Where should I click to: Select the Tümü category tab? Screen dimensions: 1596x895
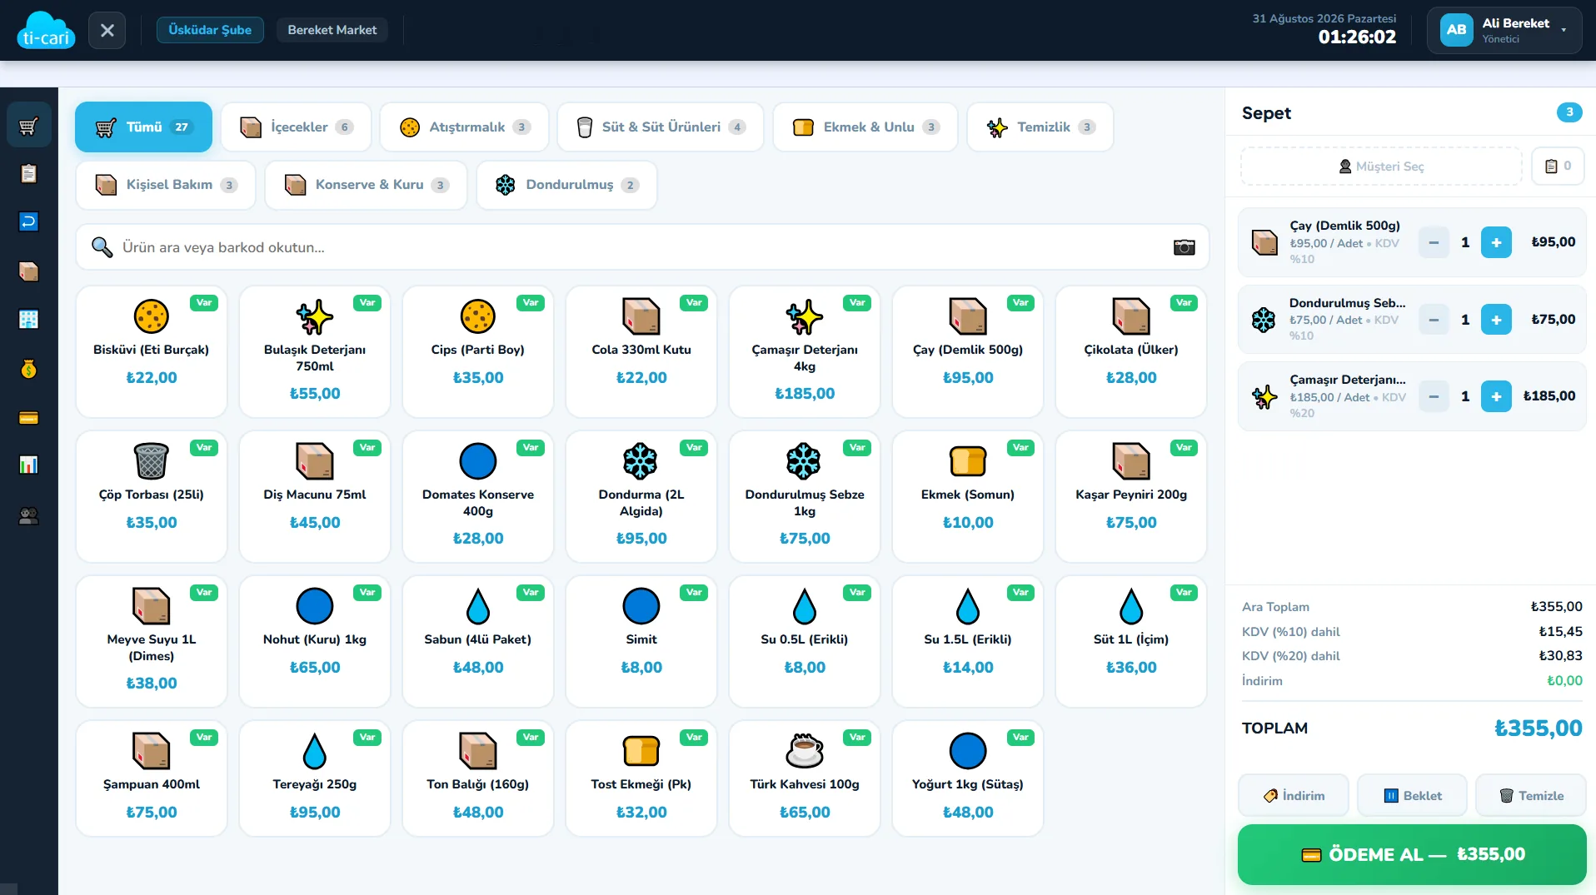pos(143,127)
